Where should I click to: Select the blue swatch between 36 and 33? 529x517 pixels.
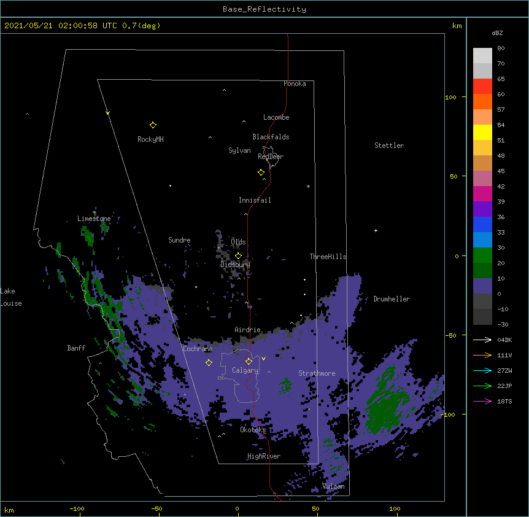tap(482, 224)
